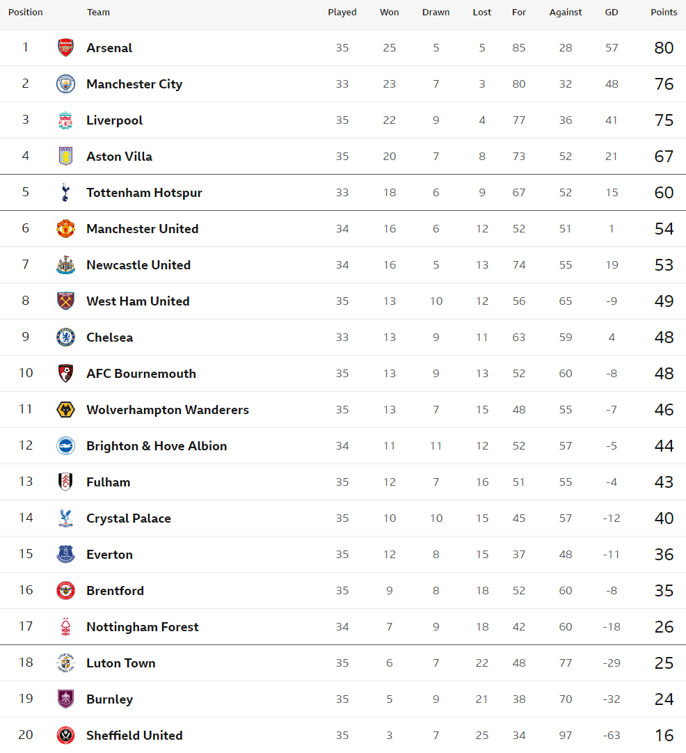The image size is (686, 753).
Task: Open the Newcastle United team page
Action: pyautogui.click(x=138, y=265)
